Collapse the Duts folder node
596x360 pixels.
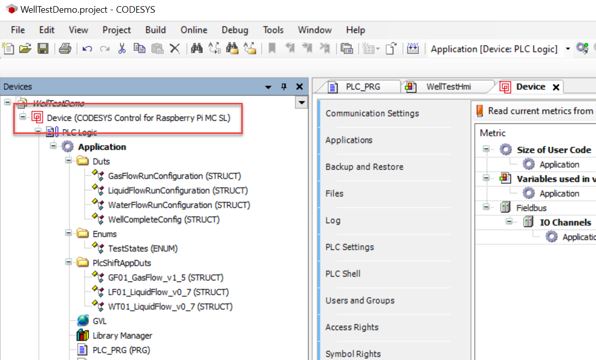click(69, 161)
